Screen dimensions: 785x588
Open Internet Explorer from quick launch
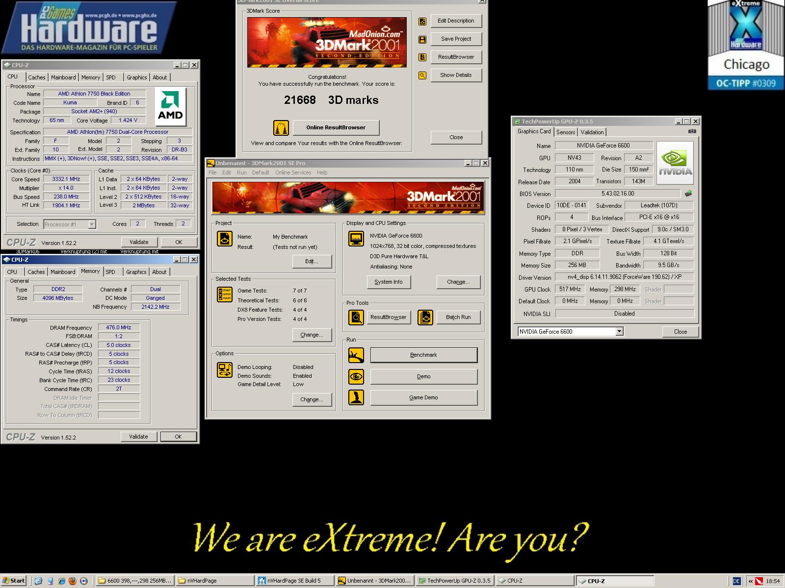pyautogui.click(x=61, y=581)
